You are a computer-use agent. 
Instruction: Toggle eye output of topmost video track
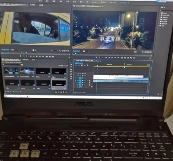pyautogui.click(x=85, y=74)
